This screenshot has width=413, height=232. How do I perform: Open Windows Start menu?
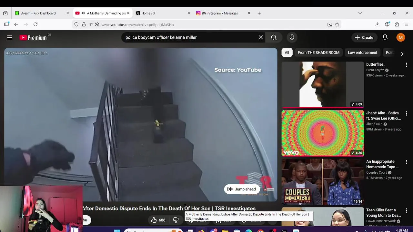point(117,230)
